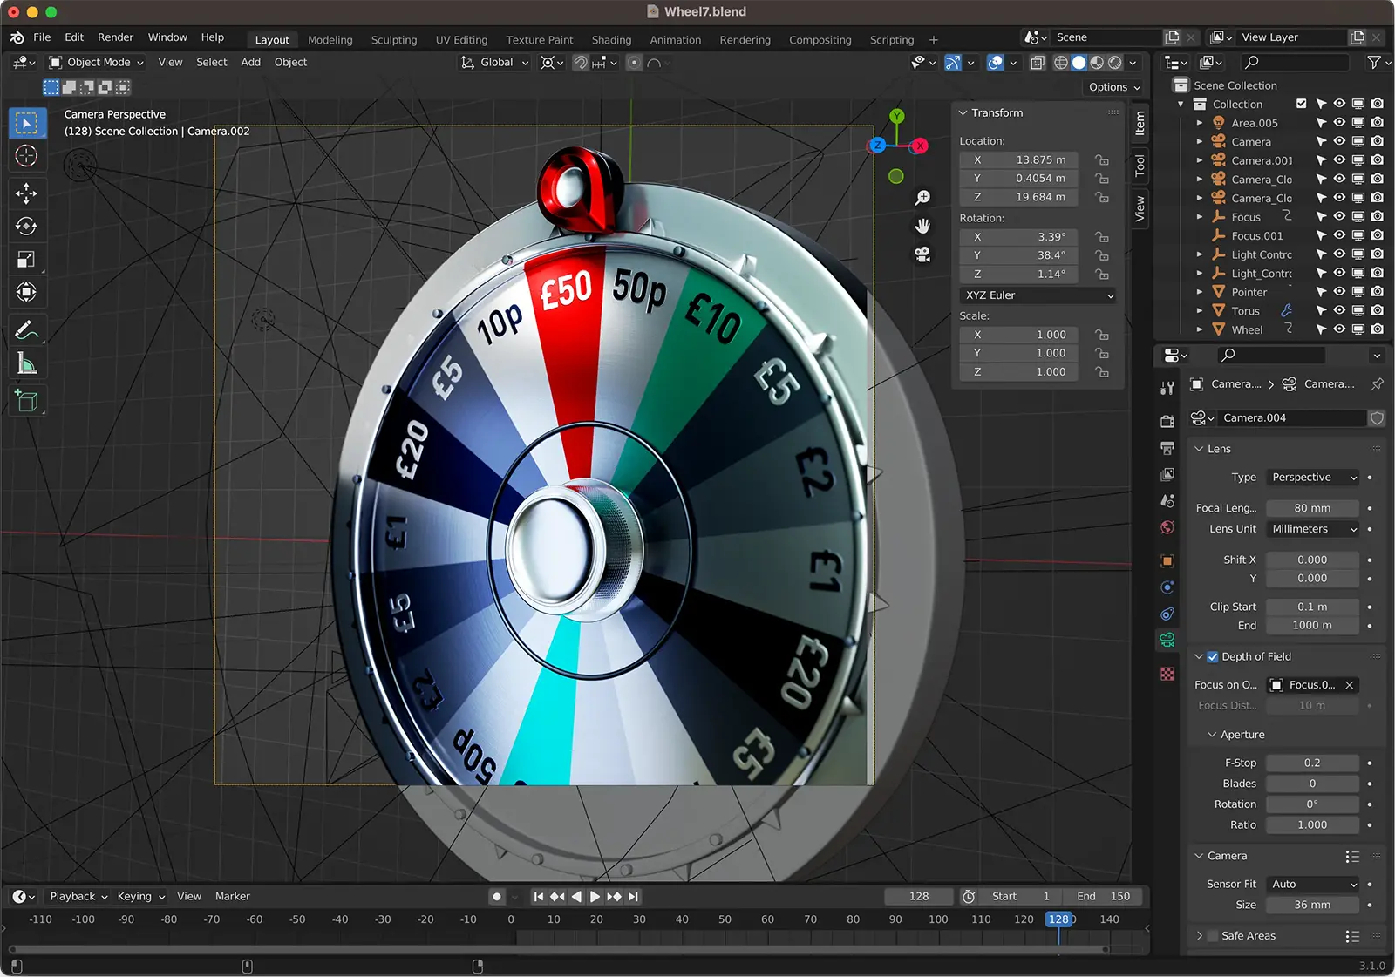This screenshot has width=1395, height=977.
Task: Toggle camera view with camera icon
Action: [x=922, y=254]
